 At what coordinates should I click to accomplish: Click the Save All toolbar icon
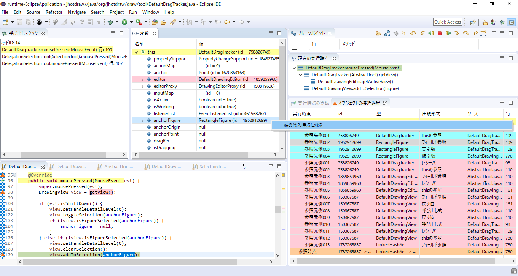28,22
